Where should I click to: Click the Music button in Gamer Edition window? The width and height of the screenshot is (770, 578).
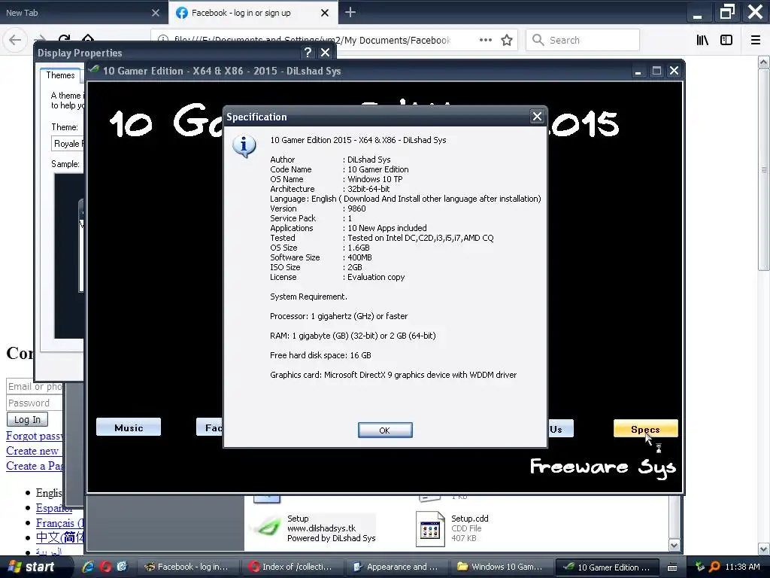(129, 427)
